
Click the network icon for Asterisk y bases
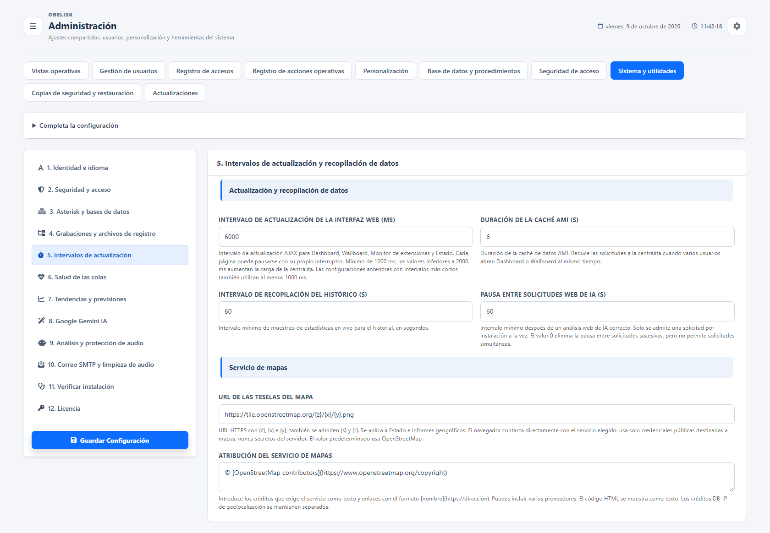click(42, 212)
